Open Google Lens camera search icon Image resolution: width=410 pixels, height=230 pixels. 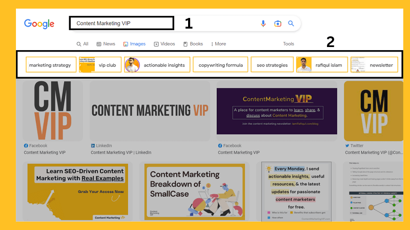[277, 24]
